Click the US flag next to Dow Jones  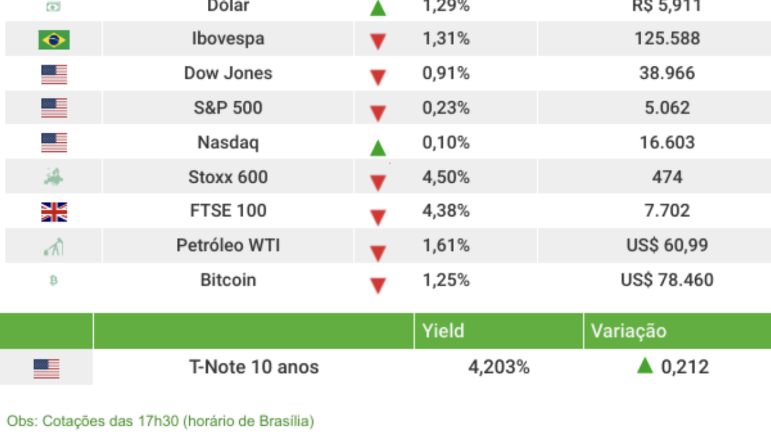coord(54,75)
